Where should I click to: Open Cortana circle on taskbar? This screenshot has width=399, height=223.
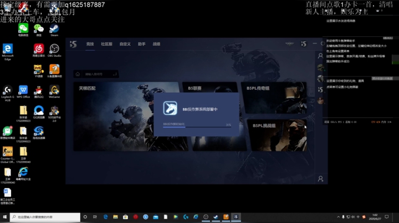(x=85, y=217)
